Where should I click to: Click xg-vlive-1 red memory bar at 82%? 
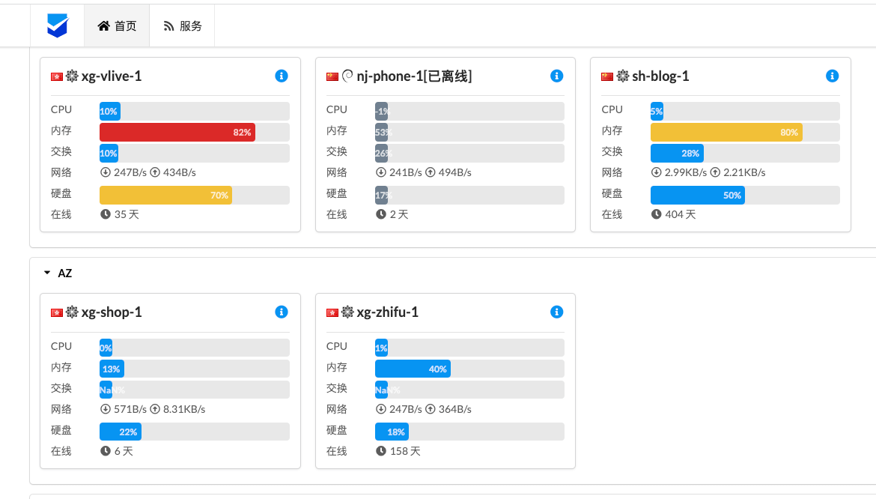(x=177, y=132)
